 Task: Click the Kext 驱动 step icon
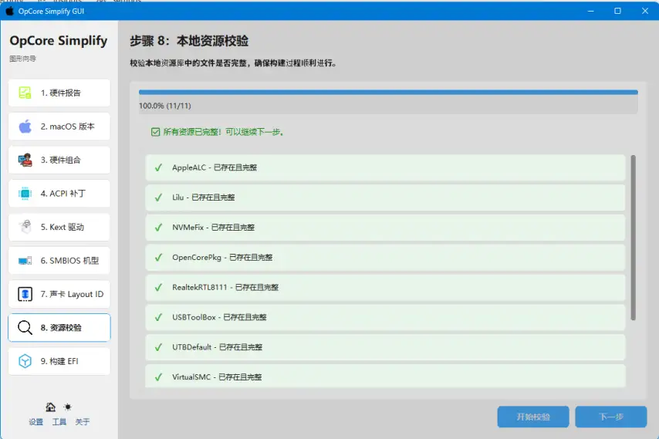coord(25,227)
